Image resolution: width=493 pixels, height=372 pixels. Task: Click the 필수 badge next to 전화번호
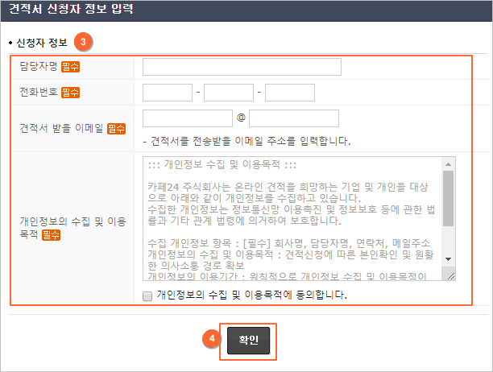pos(70,93)
